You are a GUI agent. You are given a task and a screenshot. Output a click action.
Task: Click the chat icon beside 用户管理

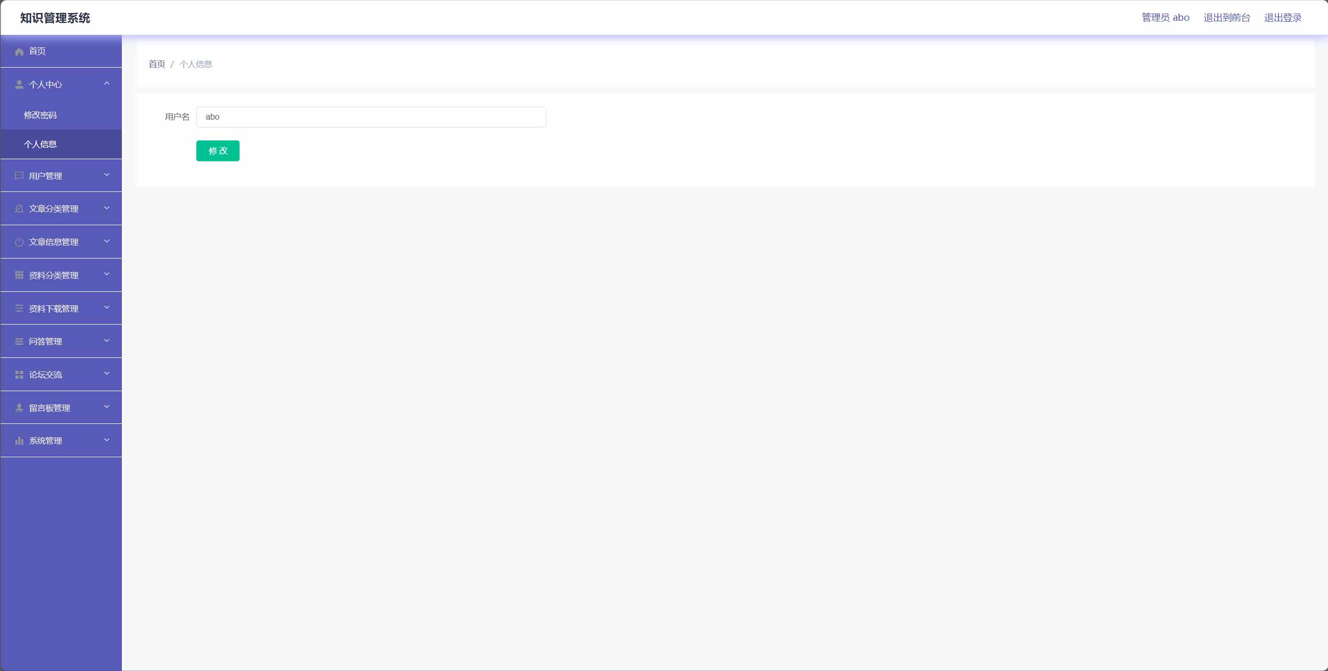pyautogui.click(x=19, y=176)
